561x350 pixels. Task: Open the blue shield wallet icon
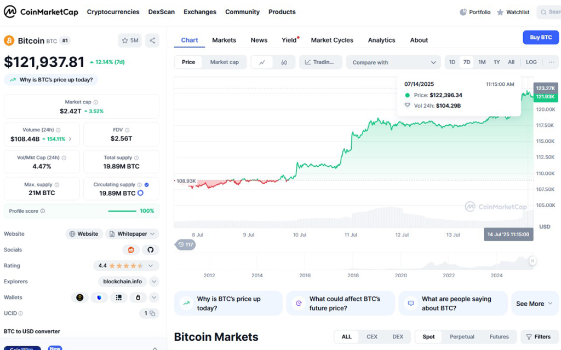pos(99,297)
